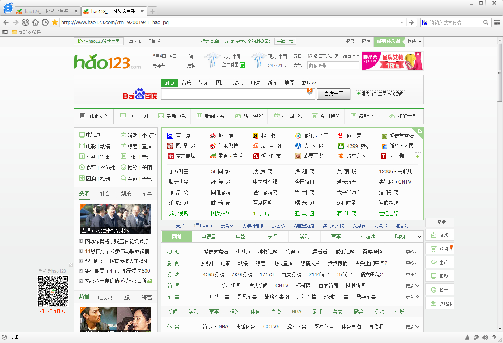Reload the page with refresh icon
The height and width of the screenshot is (343, 503).
tap(26, 22)
